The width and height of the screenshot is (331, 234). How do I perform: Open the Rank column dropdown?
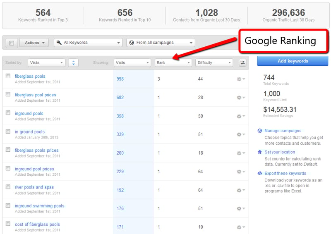173,63
